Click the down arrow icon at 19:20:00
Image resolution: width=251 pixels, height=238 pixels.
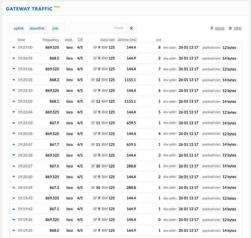[14, 177]
